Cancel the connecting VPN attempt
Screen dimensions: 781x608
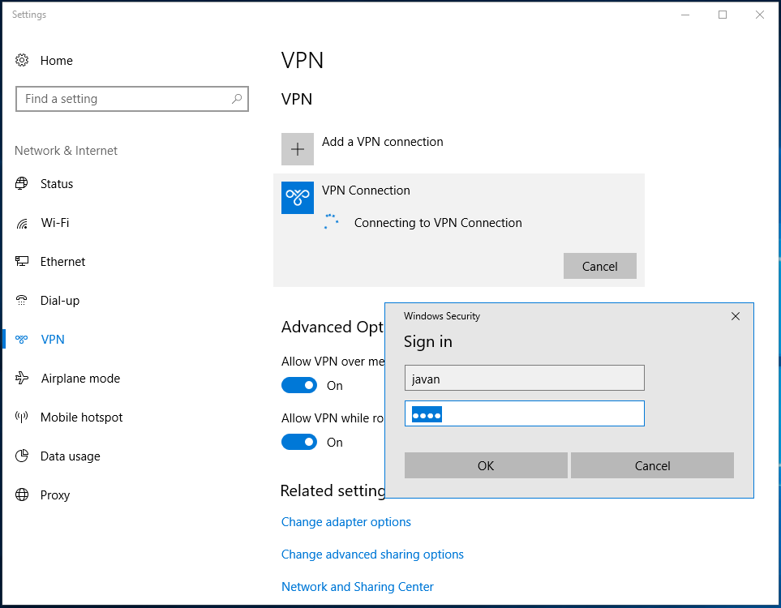pos(599,266)
